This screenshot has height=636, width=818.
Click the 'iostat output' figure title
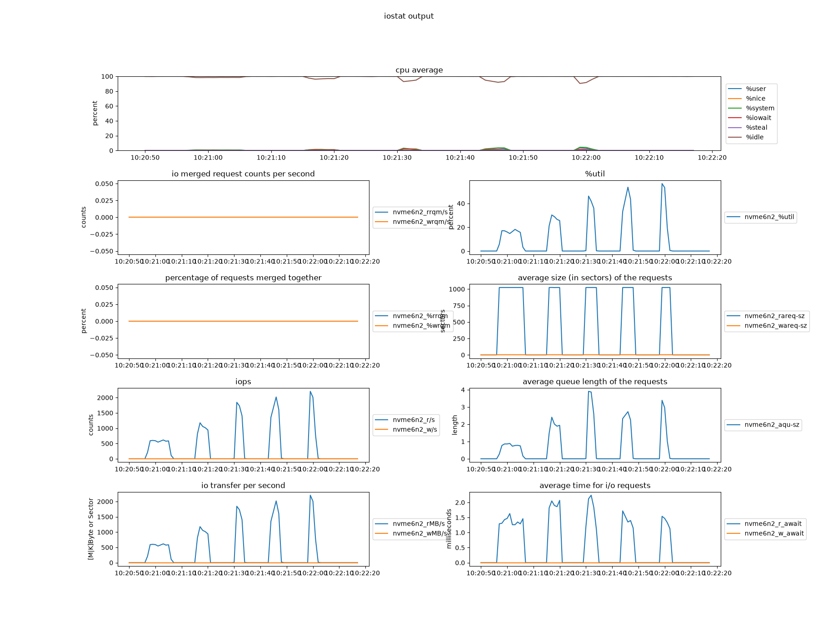point(409,16)
